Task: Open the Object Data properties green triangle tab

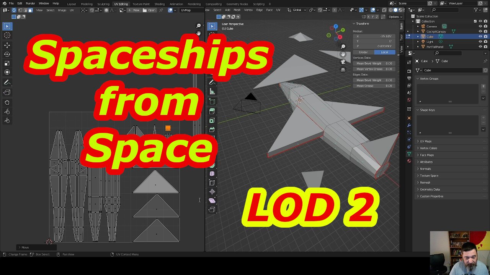Action: point(409,154)
